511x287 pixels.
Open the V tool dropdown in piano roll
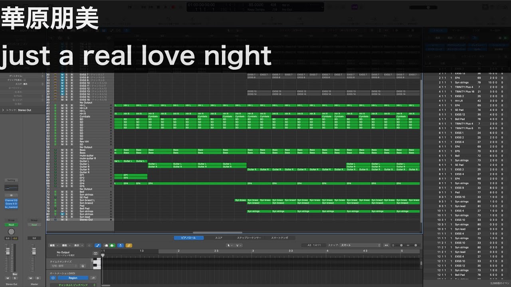point(239,245)
